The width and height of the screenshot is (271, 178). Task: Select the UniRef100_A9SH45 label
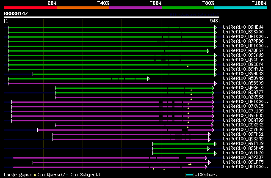(243, 148)
